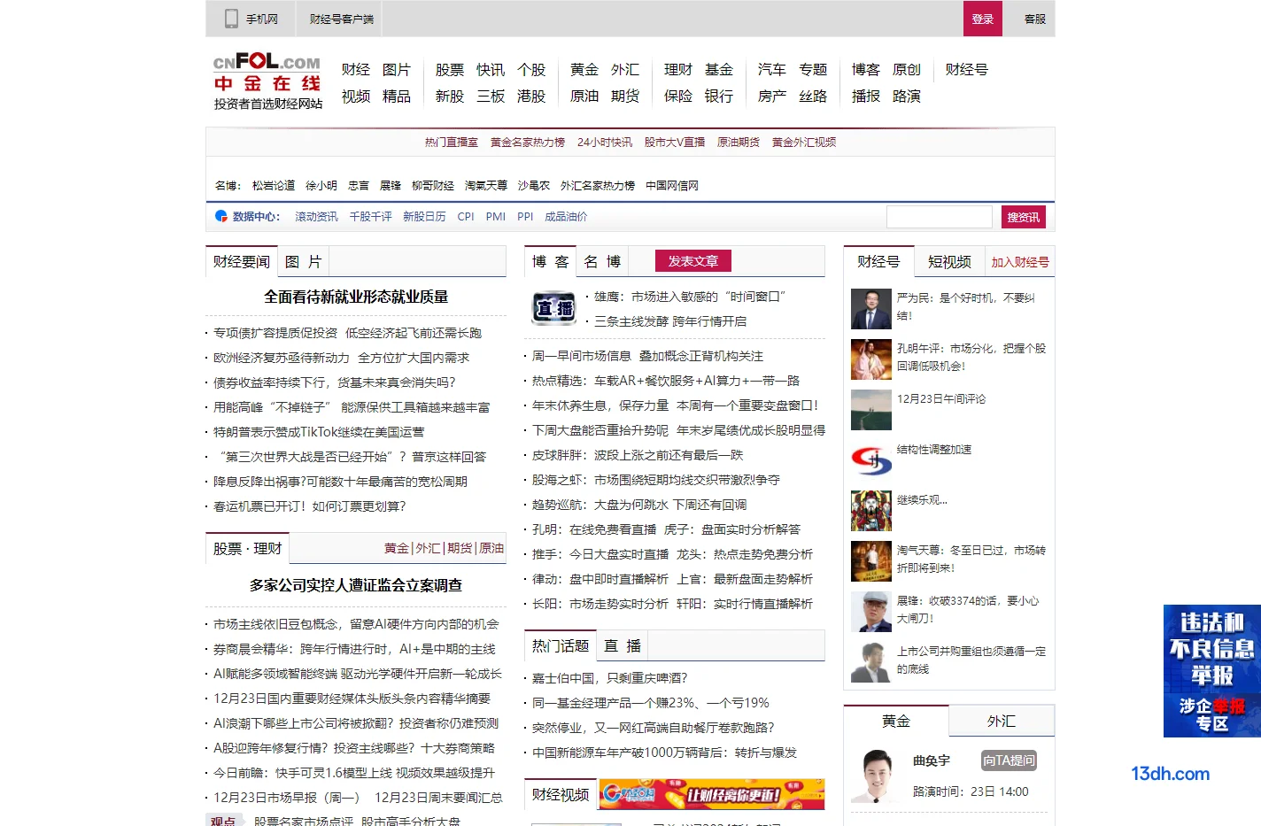Viewport: 1261px width, 826px height.
Task: Open article 三条主线发酵 跨年行情开启
Action: pos(670,321)
